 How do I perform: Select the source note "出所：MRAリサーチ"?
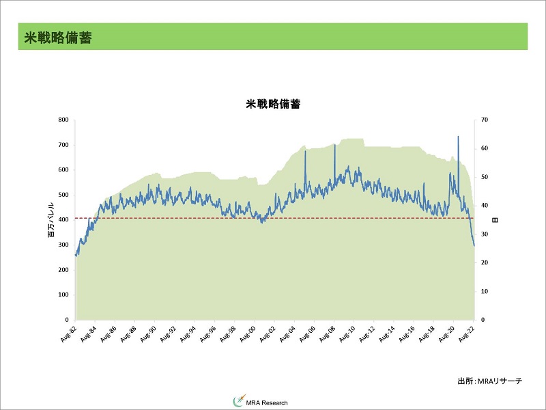(489, 381)
